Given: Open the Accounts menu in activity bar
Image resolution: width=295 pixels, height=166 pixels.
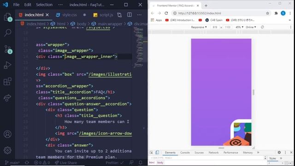Looking at the screenshot, I should (7, 134).
